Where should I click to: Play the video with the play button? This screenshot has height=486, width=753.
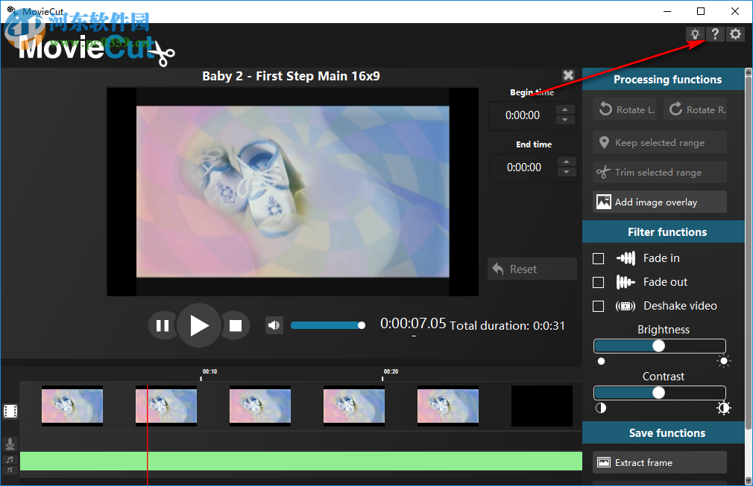click(198, 325)
